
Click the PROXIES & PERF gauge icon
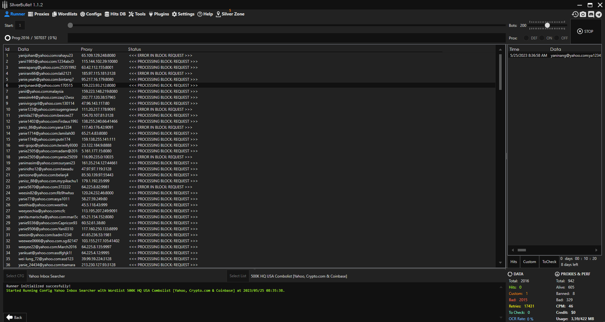pos(557,274)
